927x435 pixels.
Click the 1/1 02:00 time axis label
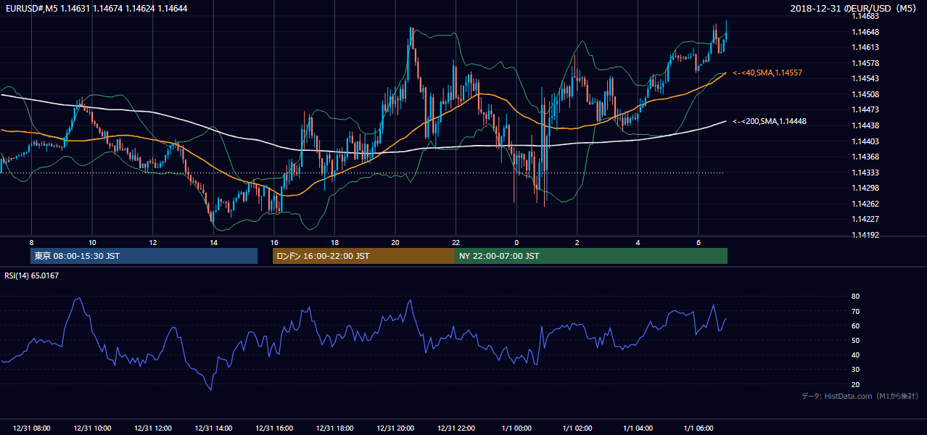tap(577, 428)
